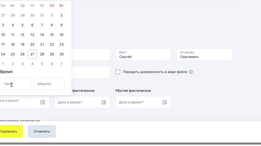Pick day 20 in the calendar

click(32, 45)
